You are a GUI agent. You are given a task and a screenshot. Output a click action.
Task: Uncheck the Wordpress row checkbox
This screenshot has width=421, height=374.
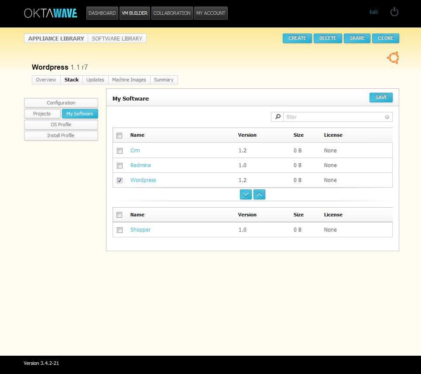tap(120, 180)
